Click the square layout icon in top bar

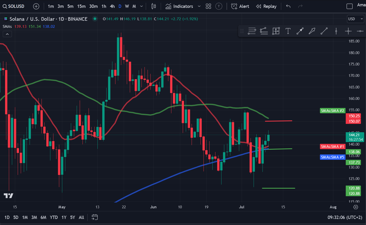[x=350, y=6]
